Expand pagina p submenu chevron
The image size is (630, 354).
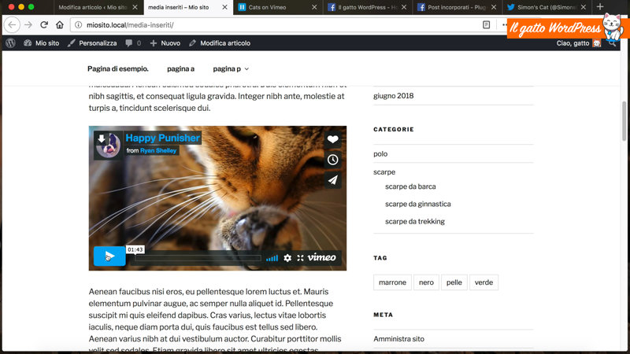[246, 69]
